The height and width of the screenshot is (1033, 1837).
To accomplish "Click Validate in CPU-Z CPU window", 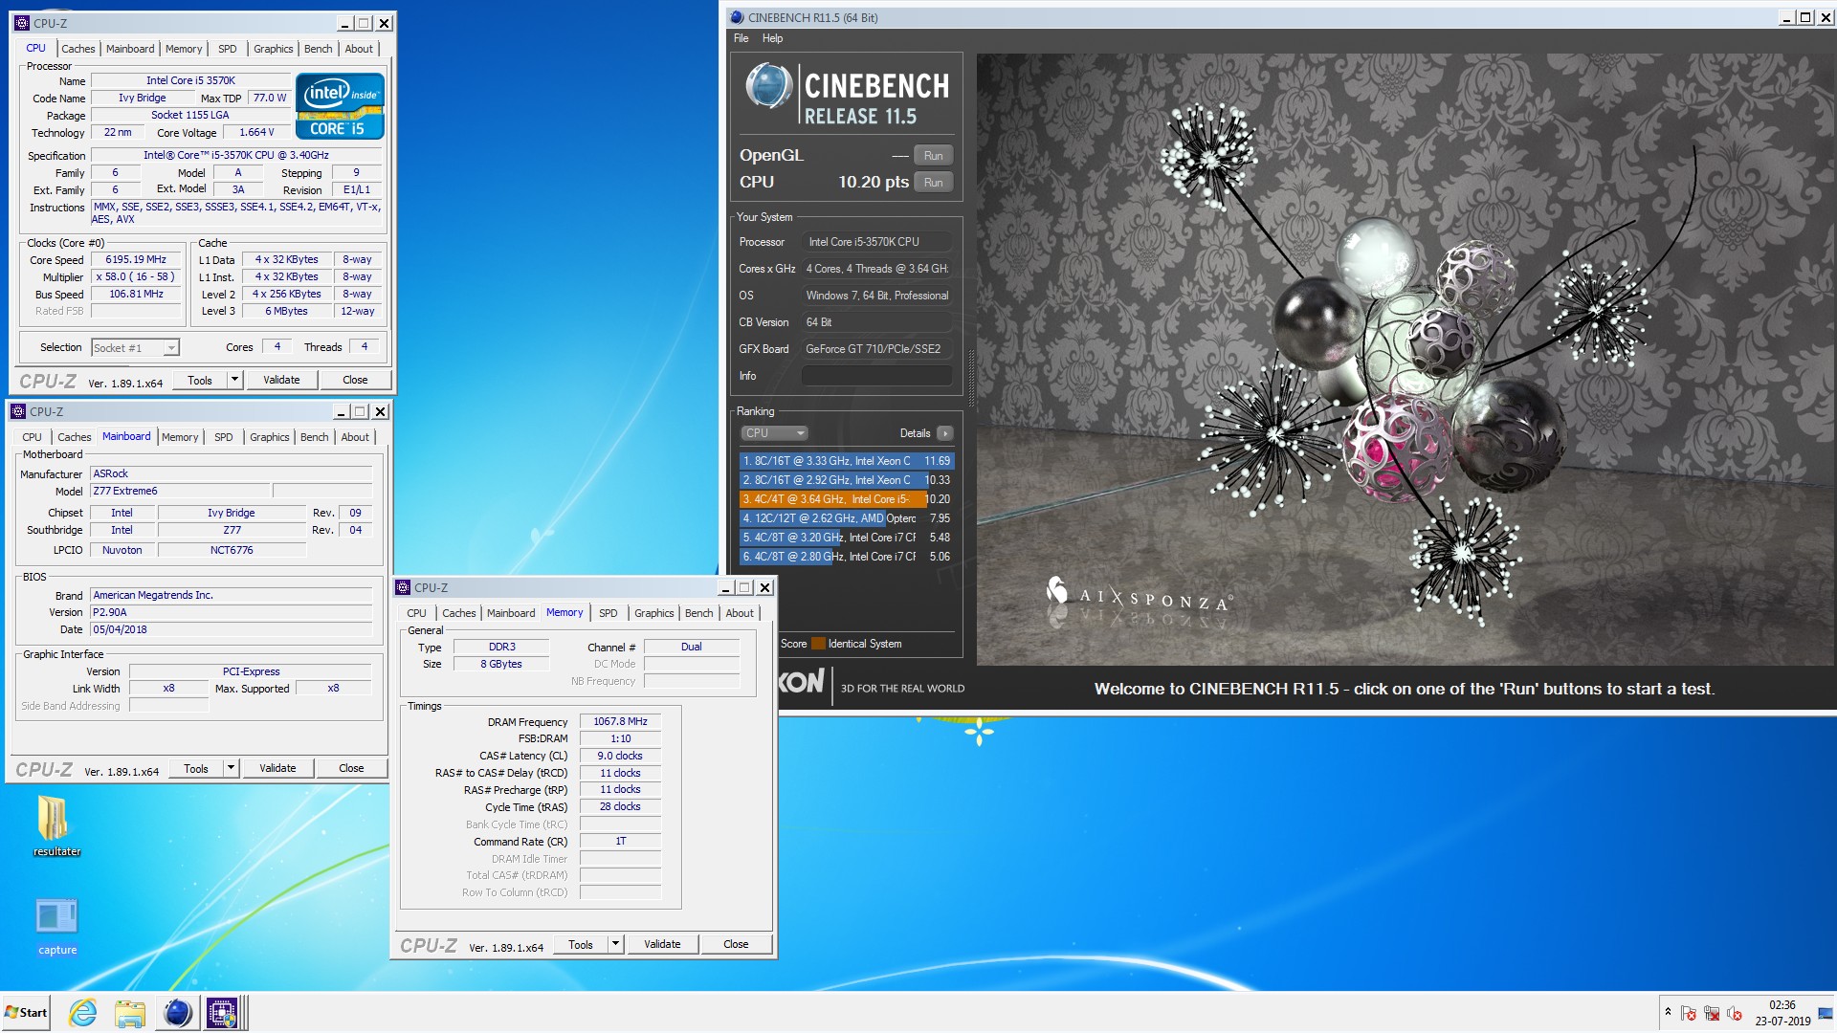I will coord(281,380).
